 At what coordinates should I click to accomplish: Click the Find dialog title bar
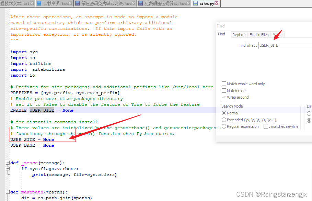pos(264,26)
